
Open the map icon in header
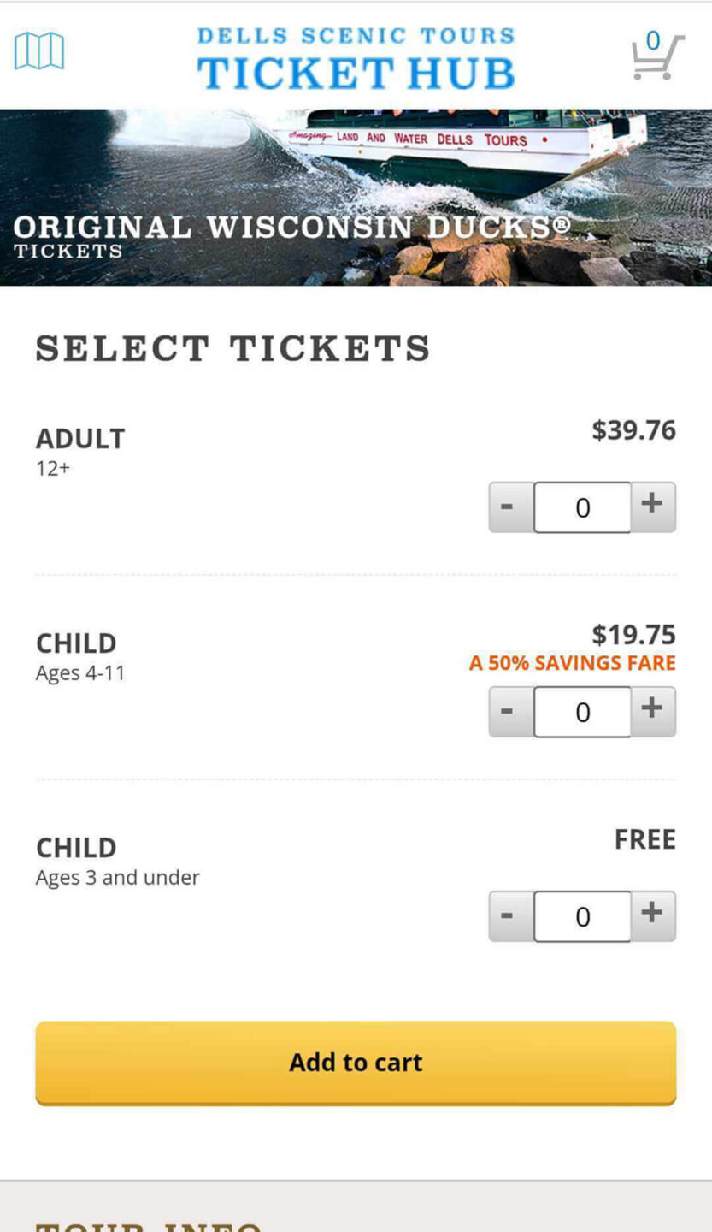click(39, 51)
